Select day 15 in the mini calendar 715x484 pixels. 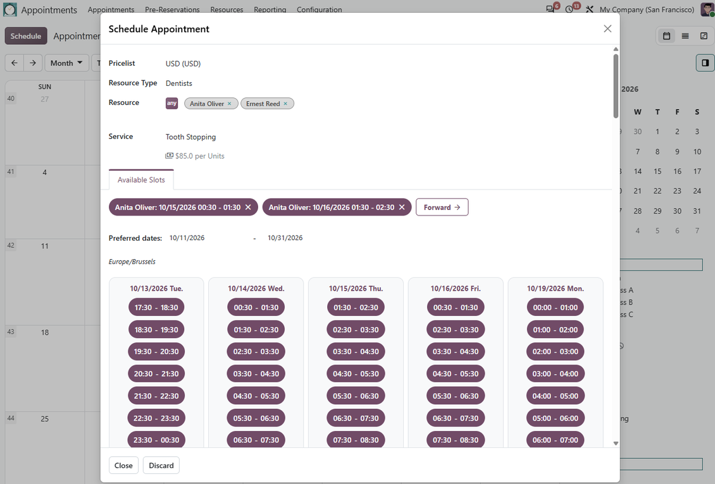657,171
